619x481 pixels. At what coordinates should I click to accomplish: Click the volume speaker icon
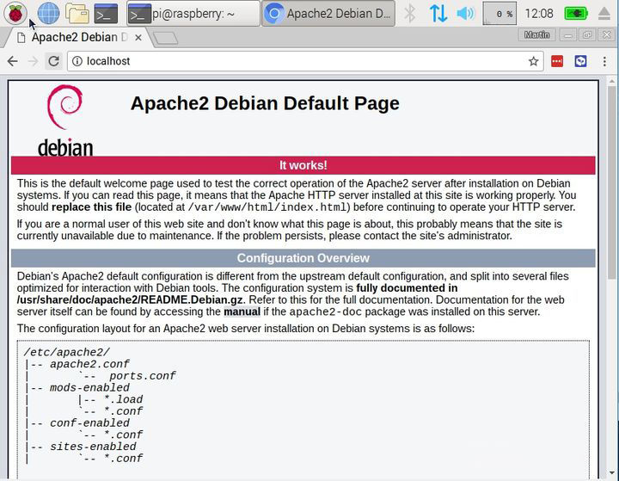pos(465,14)
